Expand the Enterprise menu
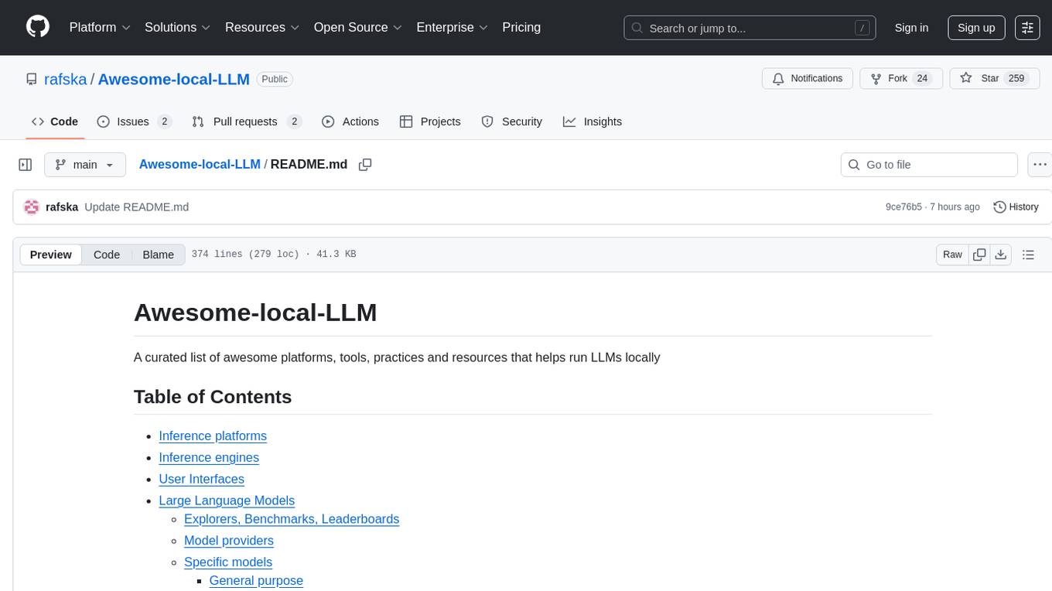This screenshot has height=591, width=1052. pyautogui.click(x=453, y=27)
